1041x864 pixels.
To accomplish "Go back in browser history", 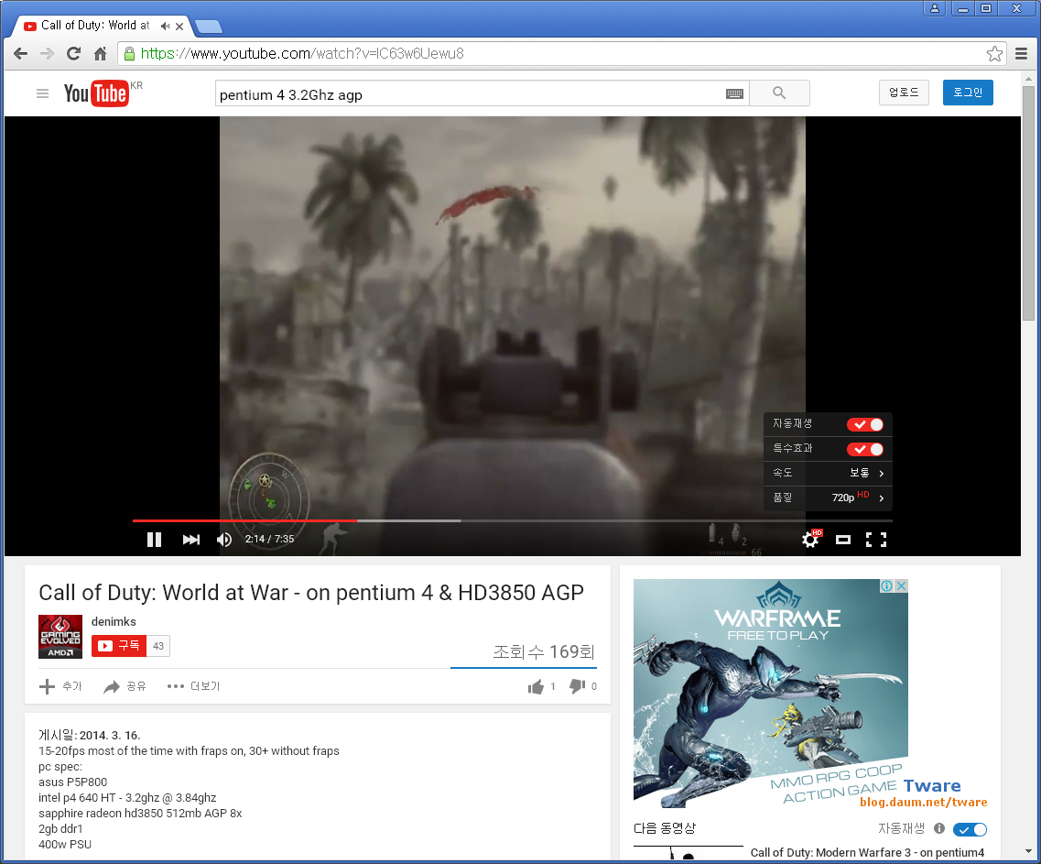I will (x=20, y=54).
